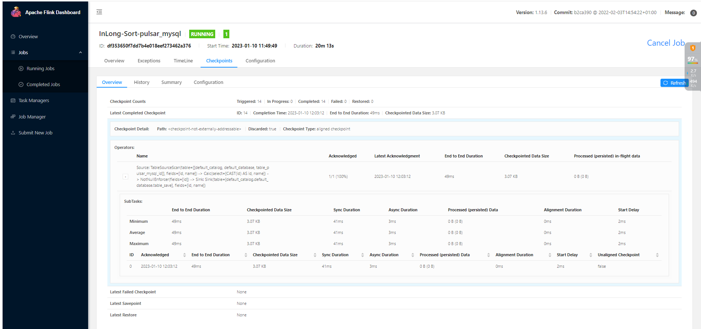Click the 97% usage indicator in floating widget

692,59
